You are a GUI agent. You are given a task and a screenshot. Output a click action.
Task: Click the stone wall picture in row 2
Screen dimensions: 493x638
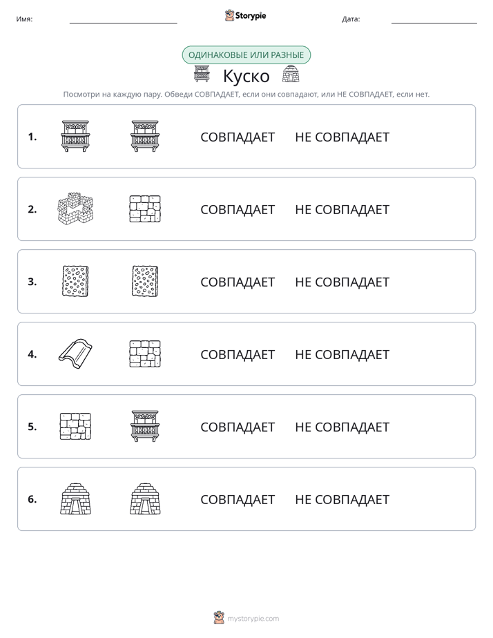145,209
